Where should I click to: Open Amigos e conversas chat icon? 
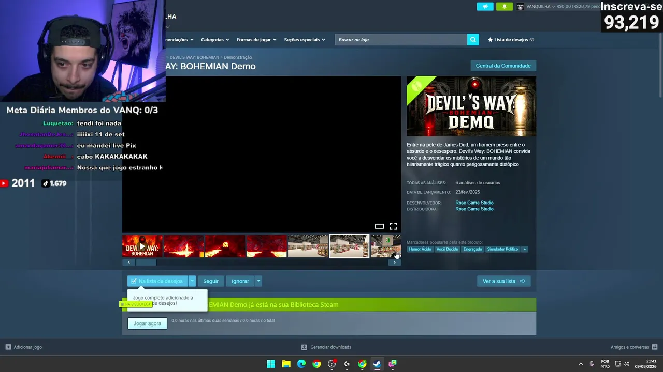[x=655, y=347]
